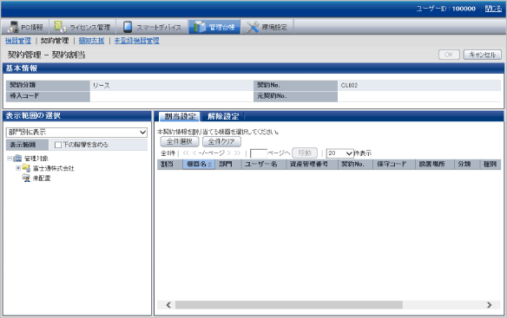Screen dimensions: 507x318
Task: Open the ライセンス管理 tab
Action: pyautogui.click(x=82, y=27)
